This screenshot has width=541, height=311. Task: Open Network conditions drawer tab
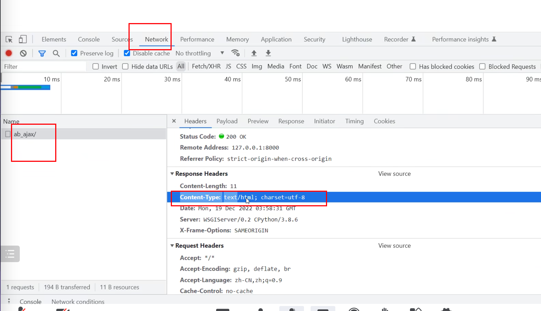pos(78,302)
